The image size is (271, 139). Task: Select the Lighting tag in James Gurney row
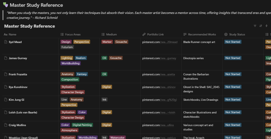67,58
